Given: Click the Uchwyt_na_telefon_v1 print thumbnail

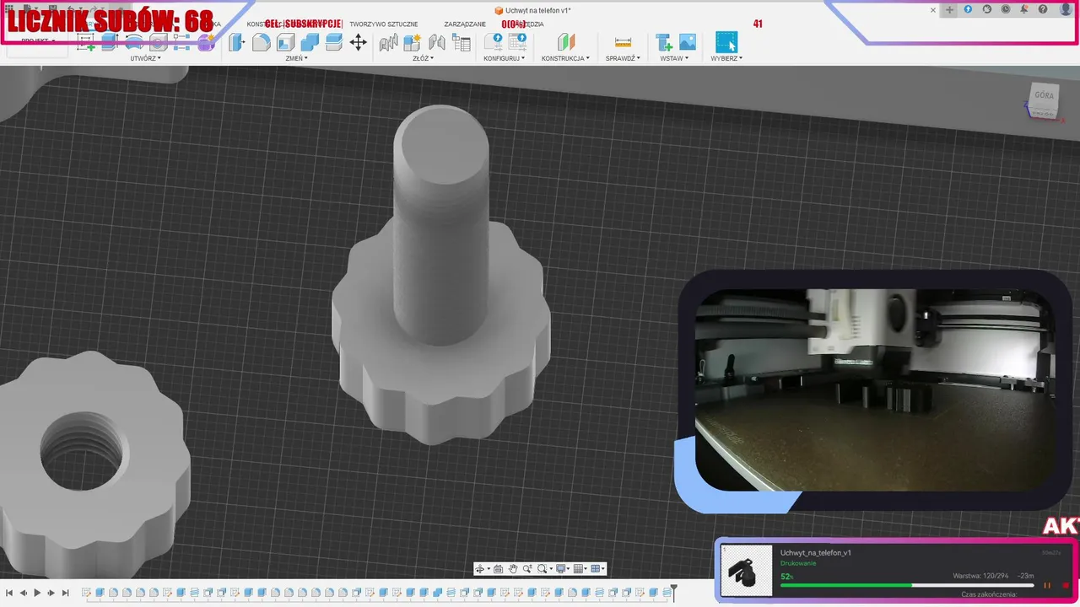Looking at the screenshot, I should [x=747, y=571].
